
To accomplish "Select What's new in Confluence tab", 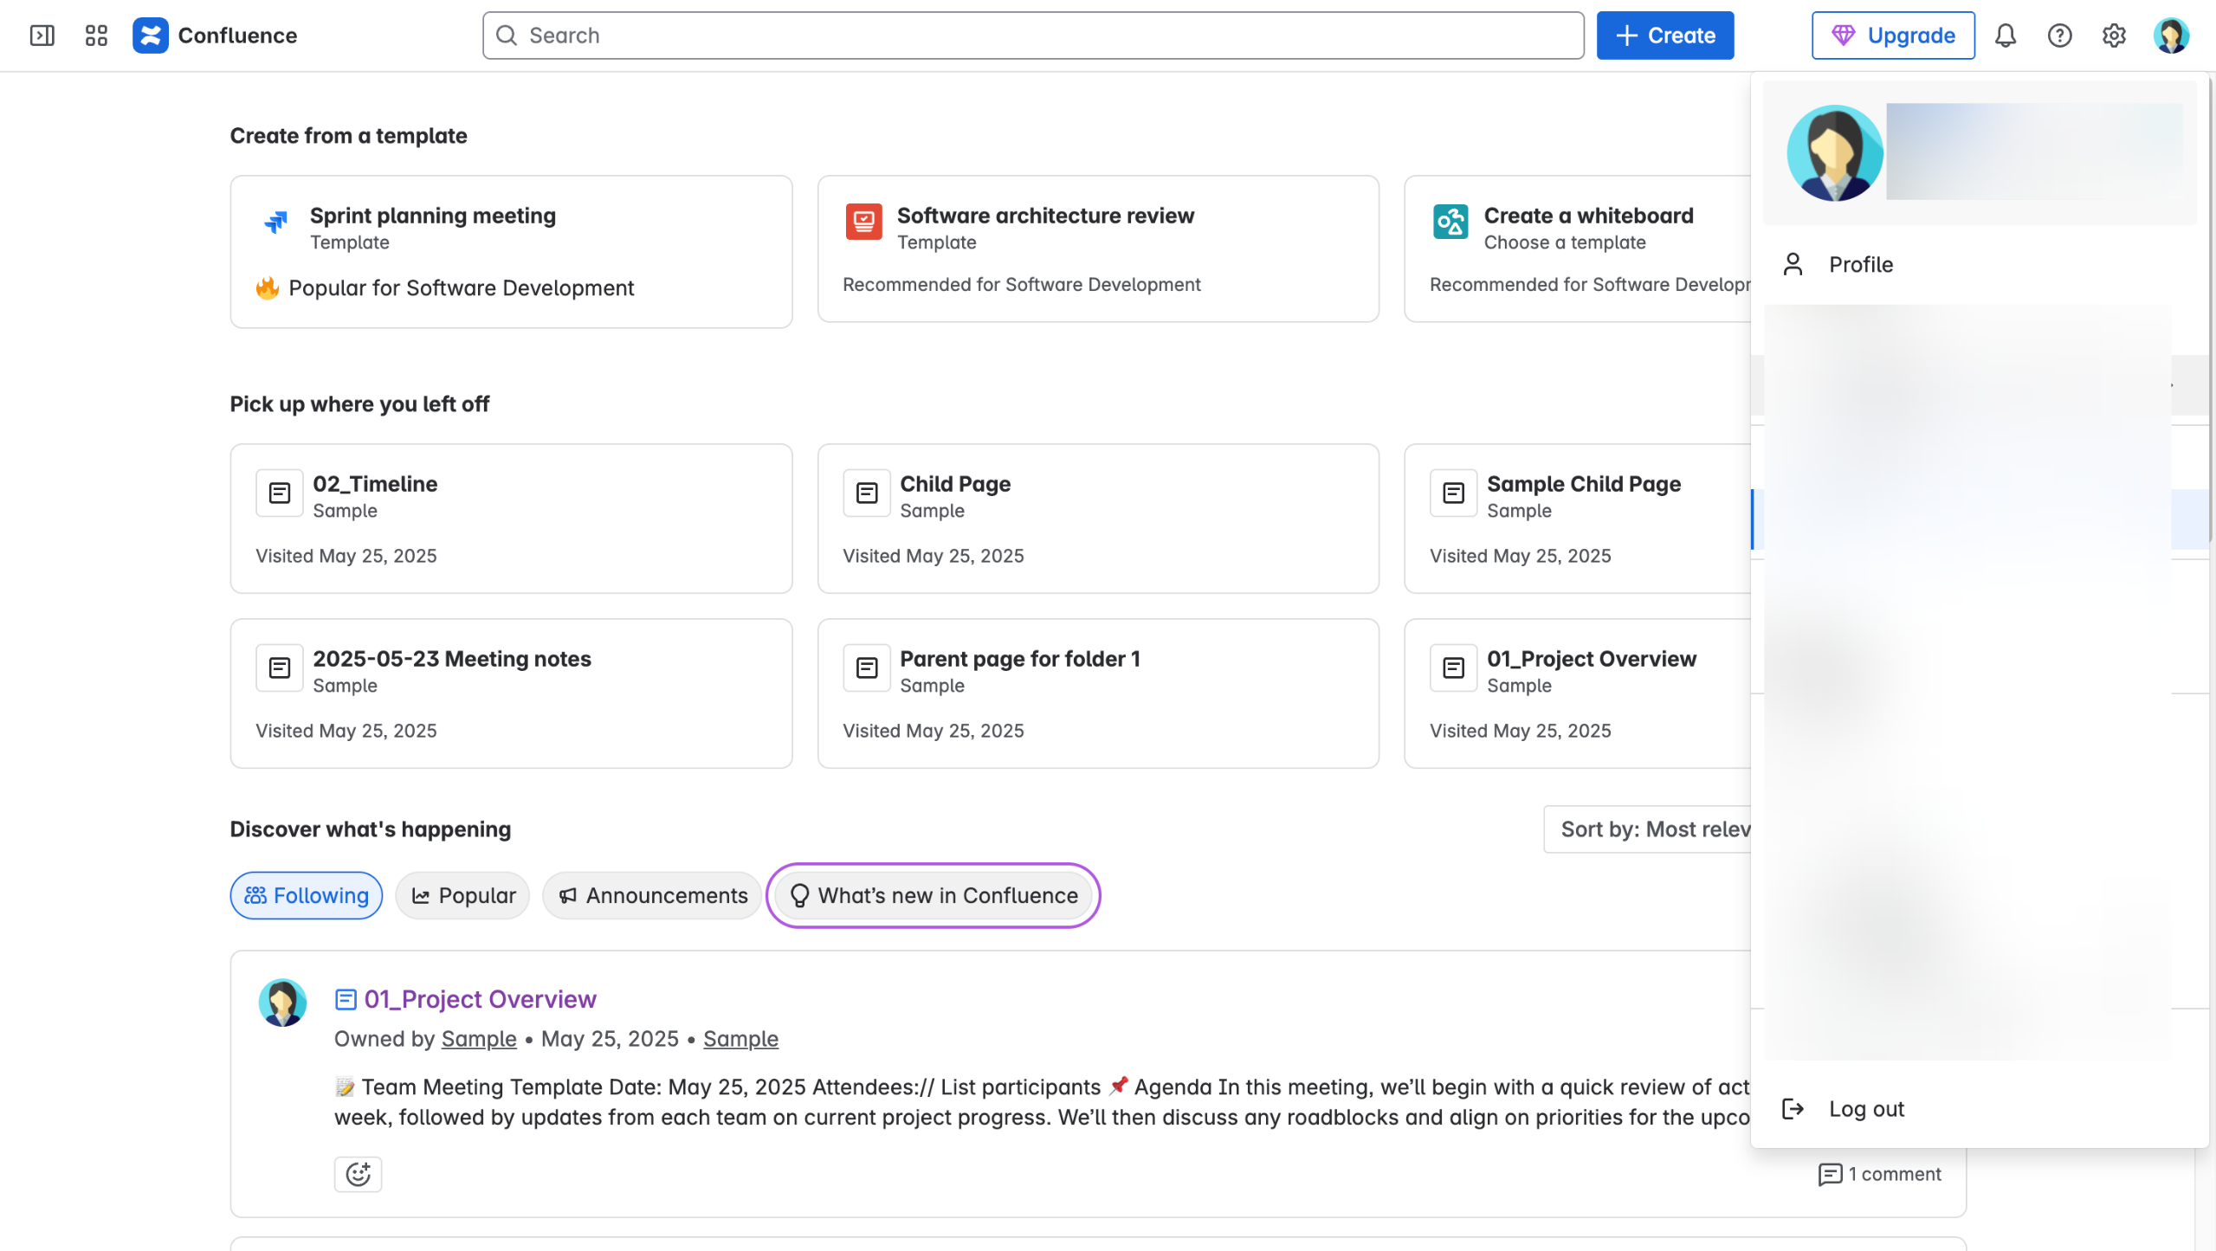I will click(x=934, y=895).
